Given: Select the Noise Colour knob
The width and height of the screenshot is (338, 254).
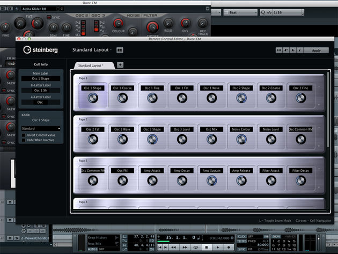Looking at the screenshot, I should 241,139.
